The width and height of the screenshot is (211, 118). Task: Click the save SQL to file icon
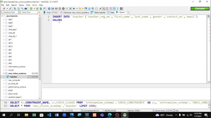(x=86, y=9)
